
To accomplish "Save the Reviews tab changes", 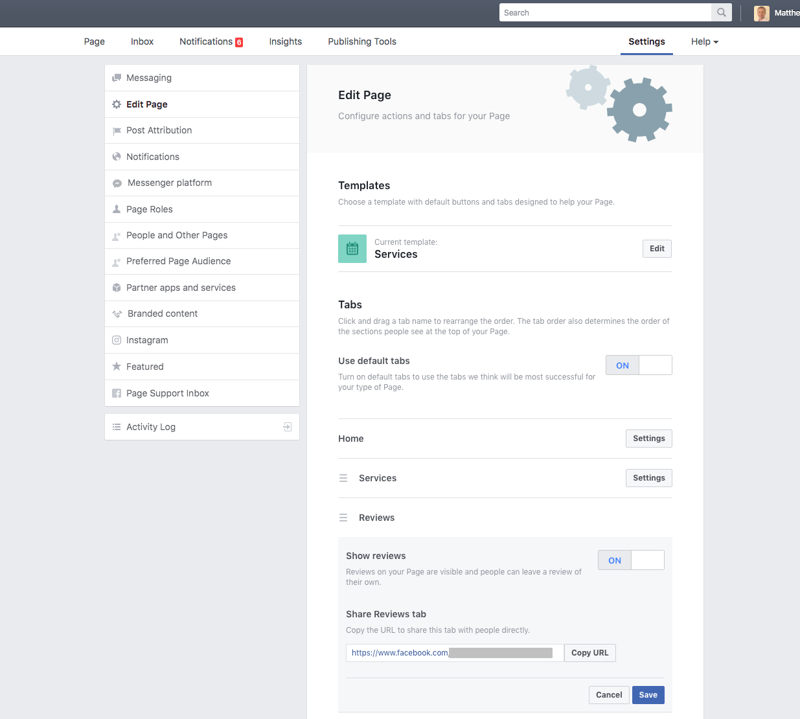I will [648, 695].
